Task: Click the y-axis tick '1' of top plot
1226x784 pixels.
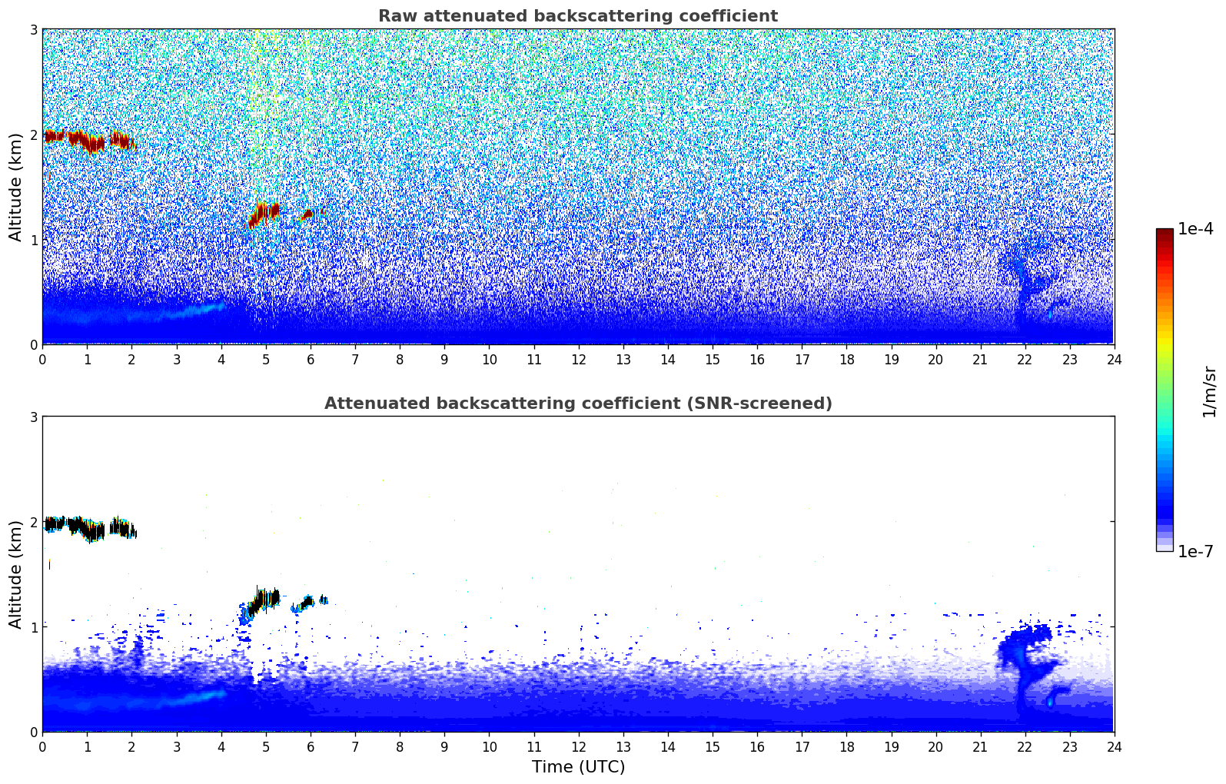Action: 34,240
